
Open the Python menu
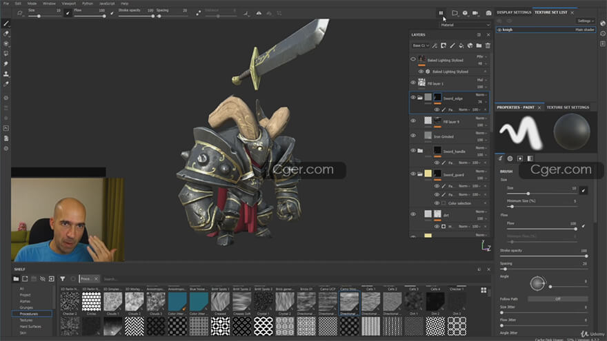(88, 3)
